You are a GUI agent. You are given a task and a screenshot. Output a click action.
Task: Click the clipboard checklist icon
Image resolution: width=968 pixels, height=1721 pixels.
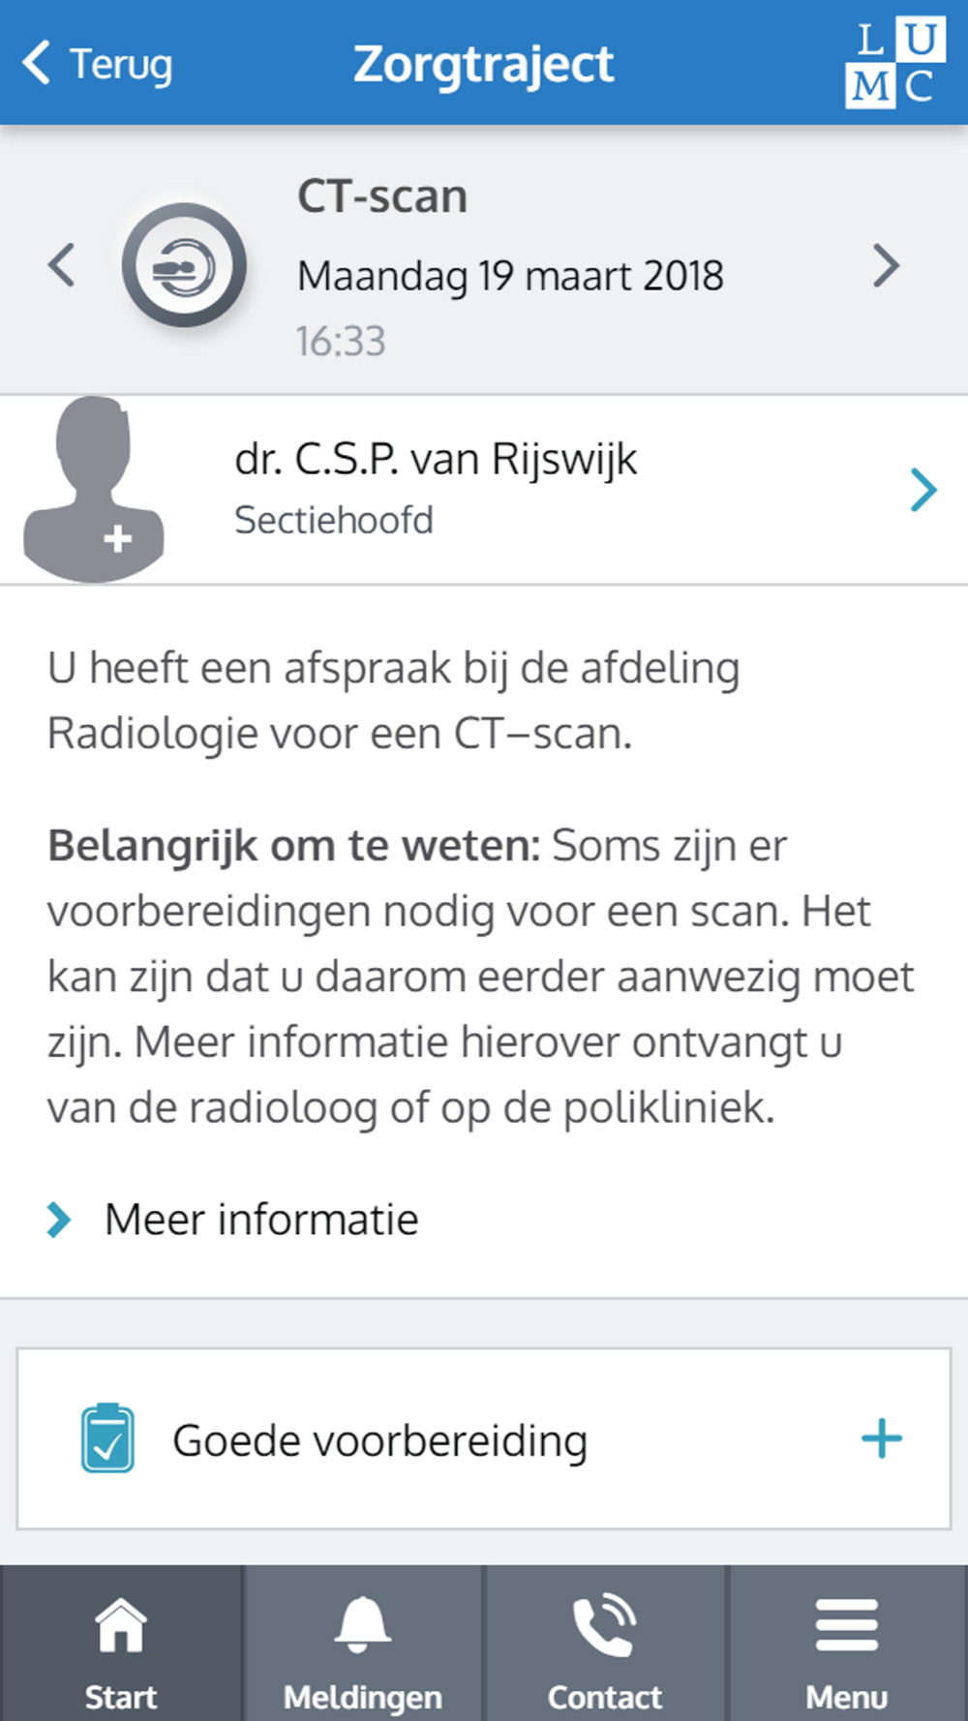(x=107, y=1438)
